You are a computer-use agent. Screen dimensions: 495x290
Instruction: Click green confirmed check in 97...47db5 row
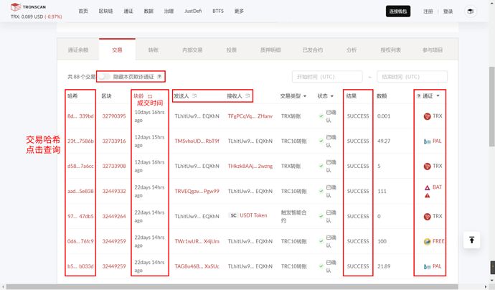point(321,216)
